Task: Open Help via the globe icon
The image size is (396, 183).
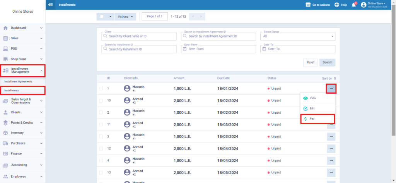Action: (x=337, y=5)
